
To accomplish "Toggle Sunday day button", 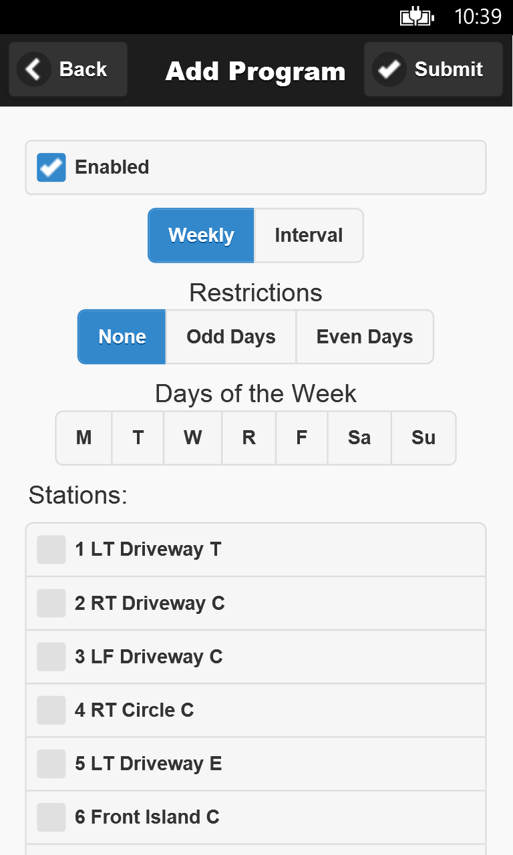I will pyautogui.click(x=423, y=438).
